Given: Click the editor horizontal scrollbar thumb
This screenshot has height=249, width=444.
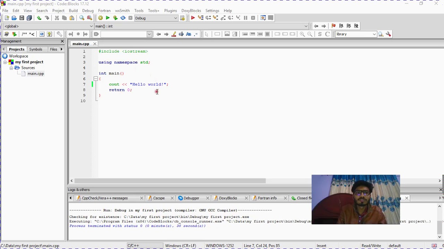Looking at the screenshot, I should pos(170,181).
